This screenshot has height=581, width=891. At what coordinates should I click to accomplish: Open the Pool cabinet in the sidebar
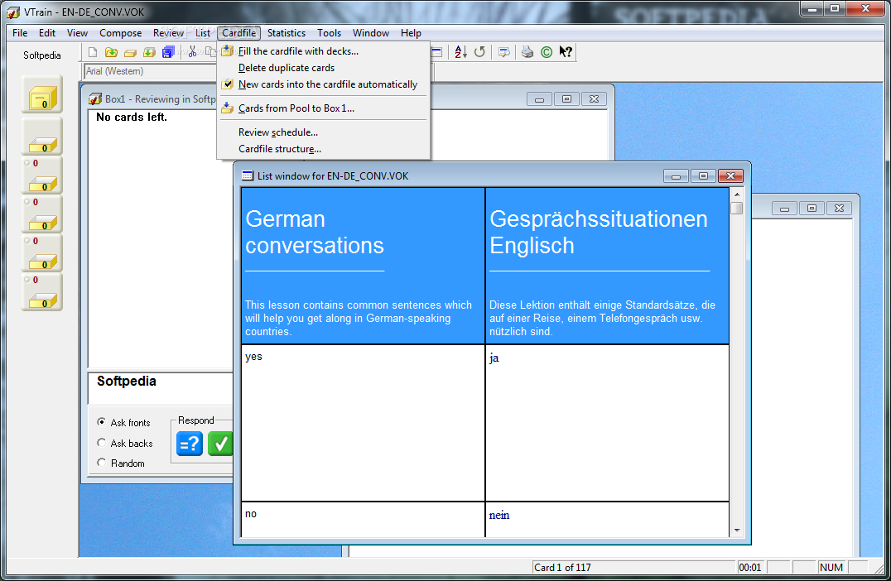pos(42,97)
